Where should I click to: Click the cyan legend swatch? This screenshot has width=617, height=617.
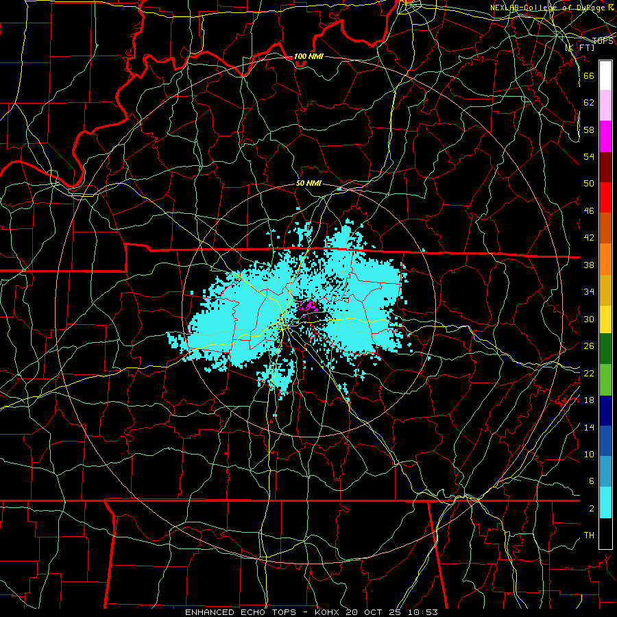(605, 503)
